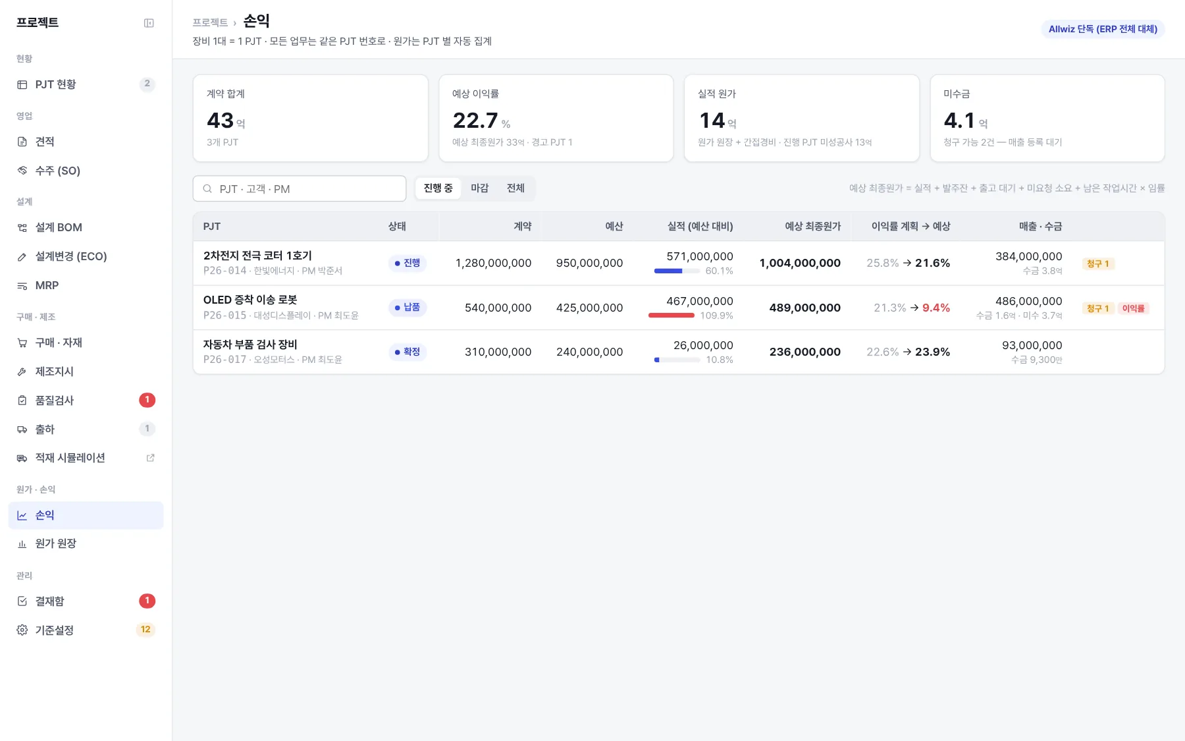Click the 견적 document icon

coord(22,142)
